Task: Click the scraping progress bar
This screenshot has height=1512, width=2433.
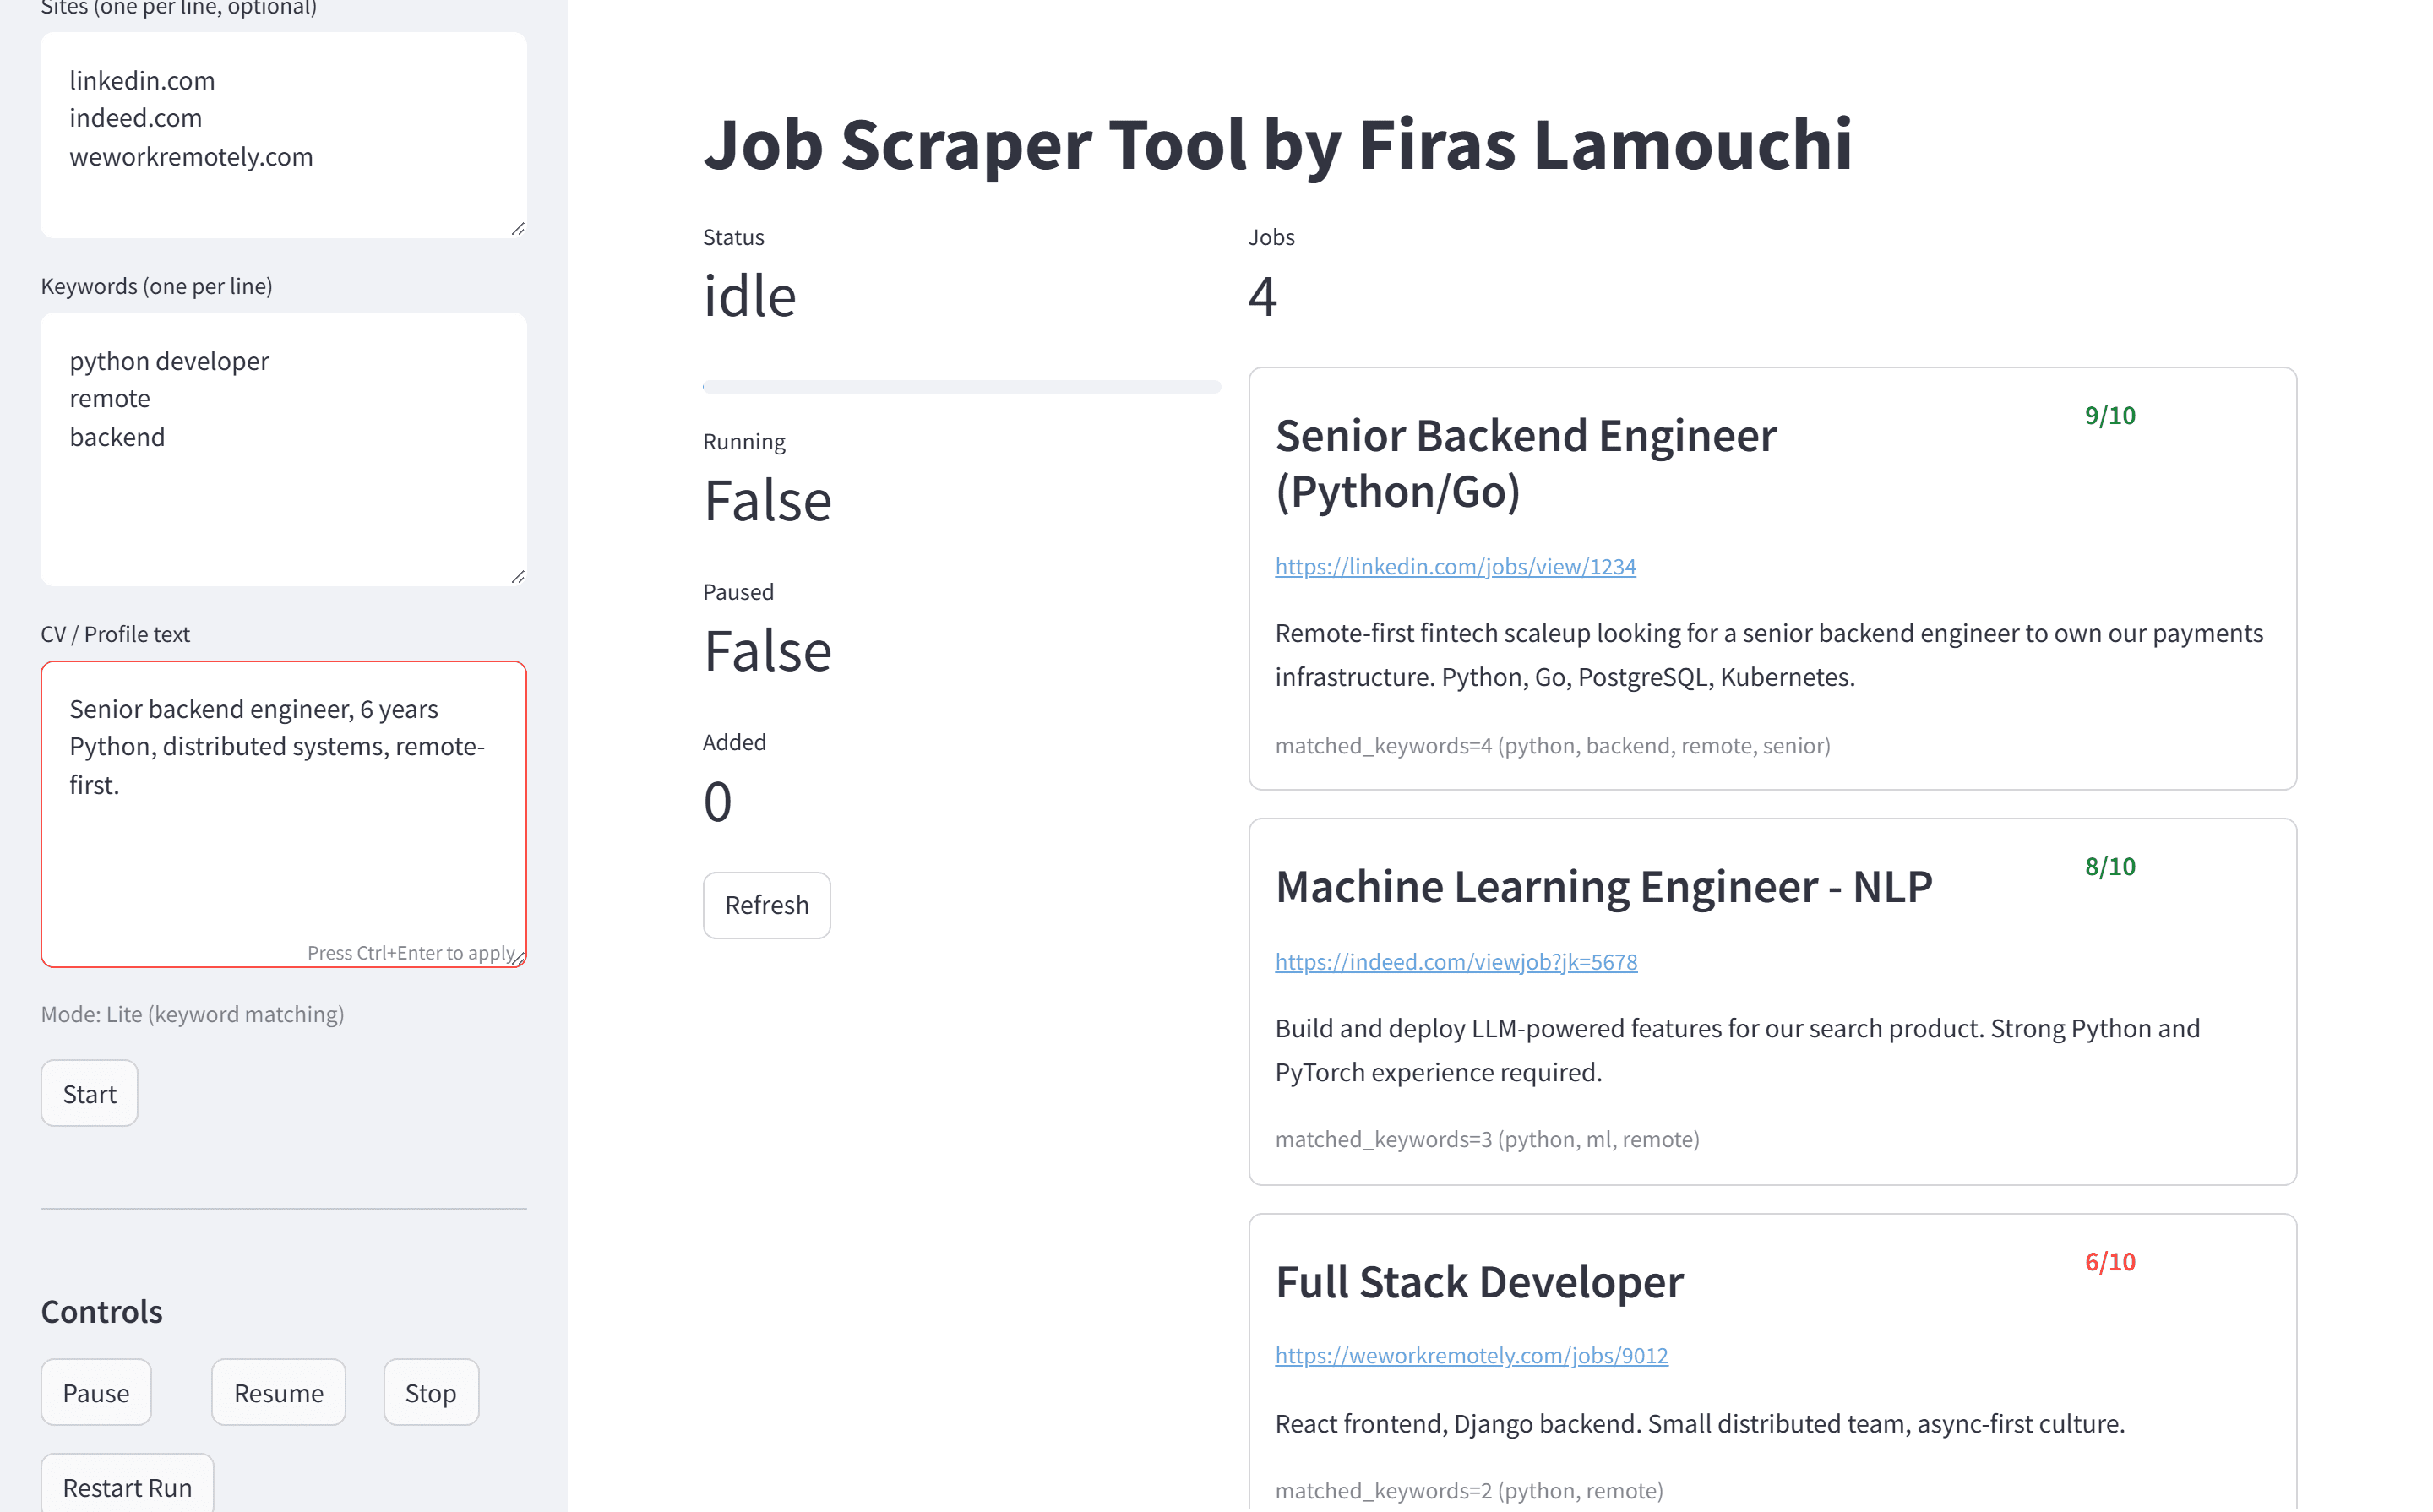Action: [x=962, y=387]
